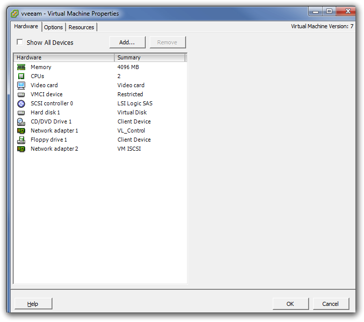Click the Network adapter 1 icon
This screenshot has width=364, height=322.
[21, 131]
